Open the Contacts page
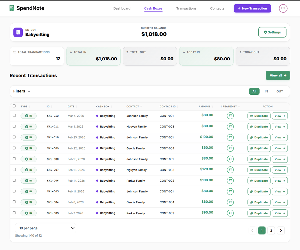 click(217, 8)
